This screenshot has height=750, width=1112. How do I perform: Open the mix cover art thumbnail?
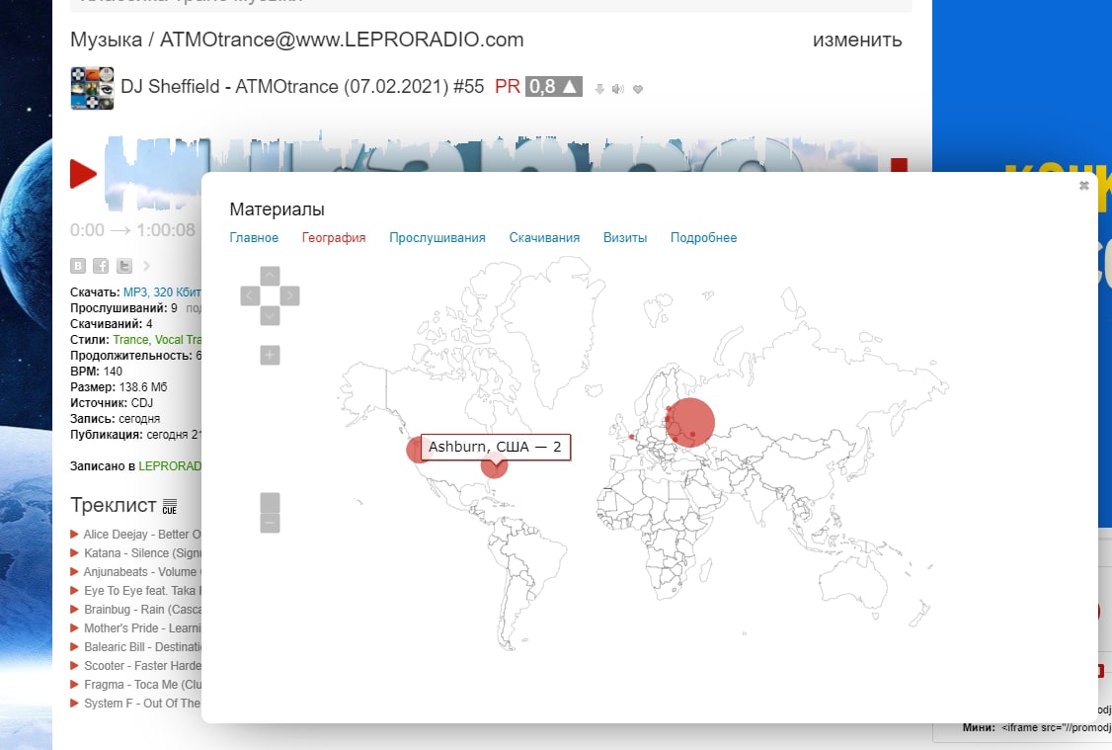92,88
